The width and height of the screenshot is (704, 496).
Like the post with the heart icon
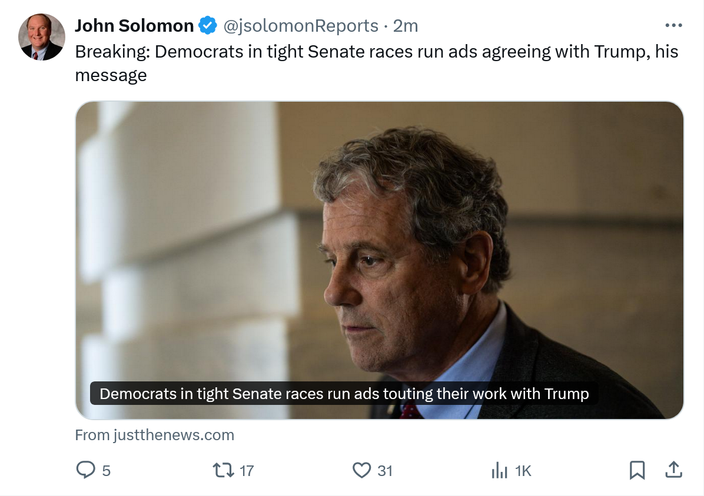pyautogui.click(x=361, y=470)
